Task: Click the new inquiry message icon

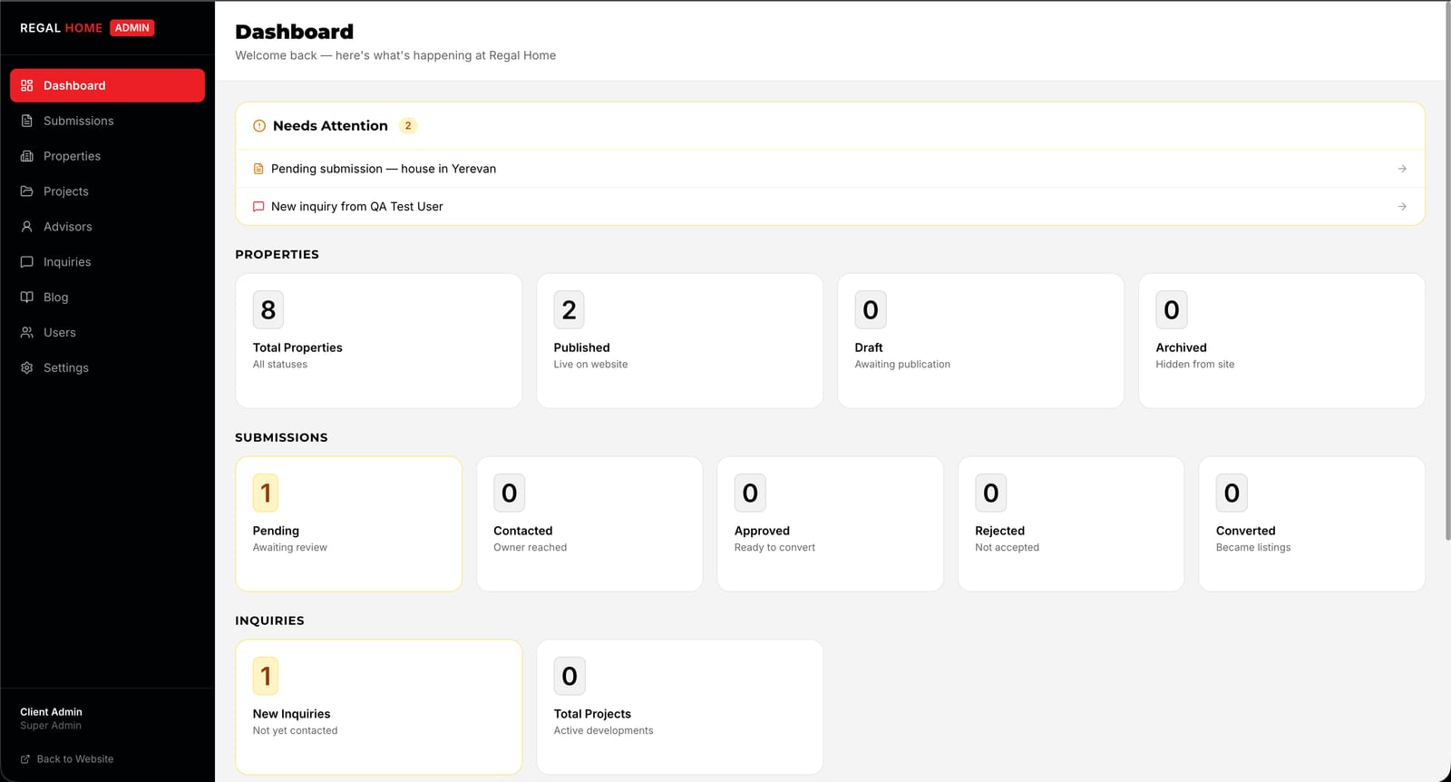Action: point(258,207)
